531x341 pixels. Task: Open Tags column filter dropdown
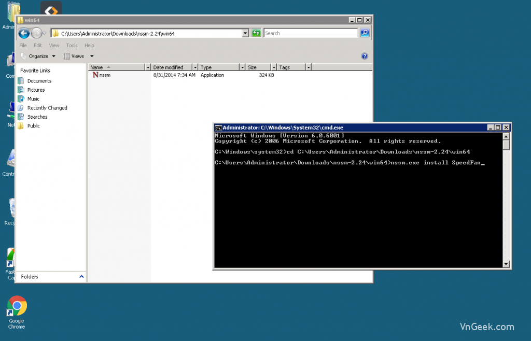tap(308, 67)
